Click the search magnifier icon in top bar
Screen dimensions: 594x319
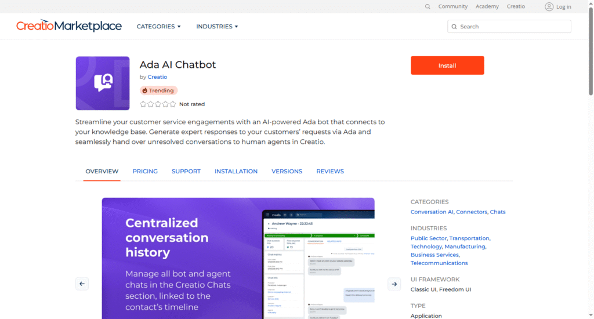click(428, 6)
